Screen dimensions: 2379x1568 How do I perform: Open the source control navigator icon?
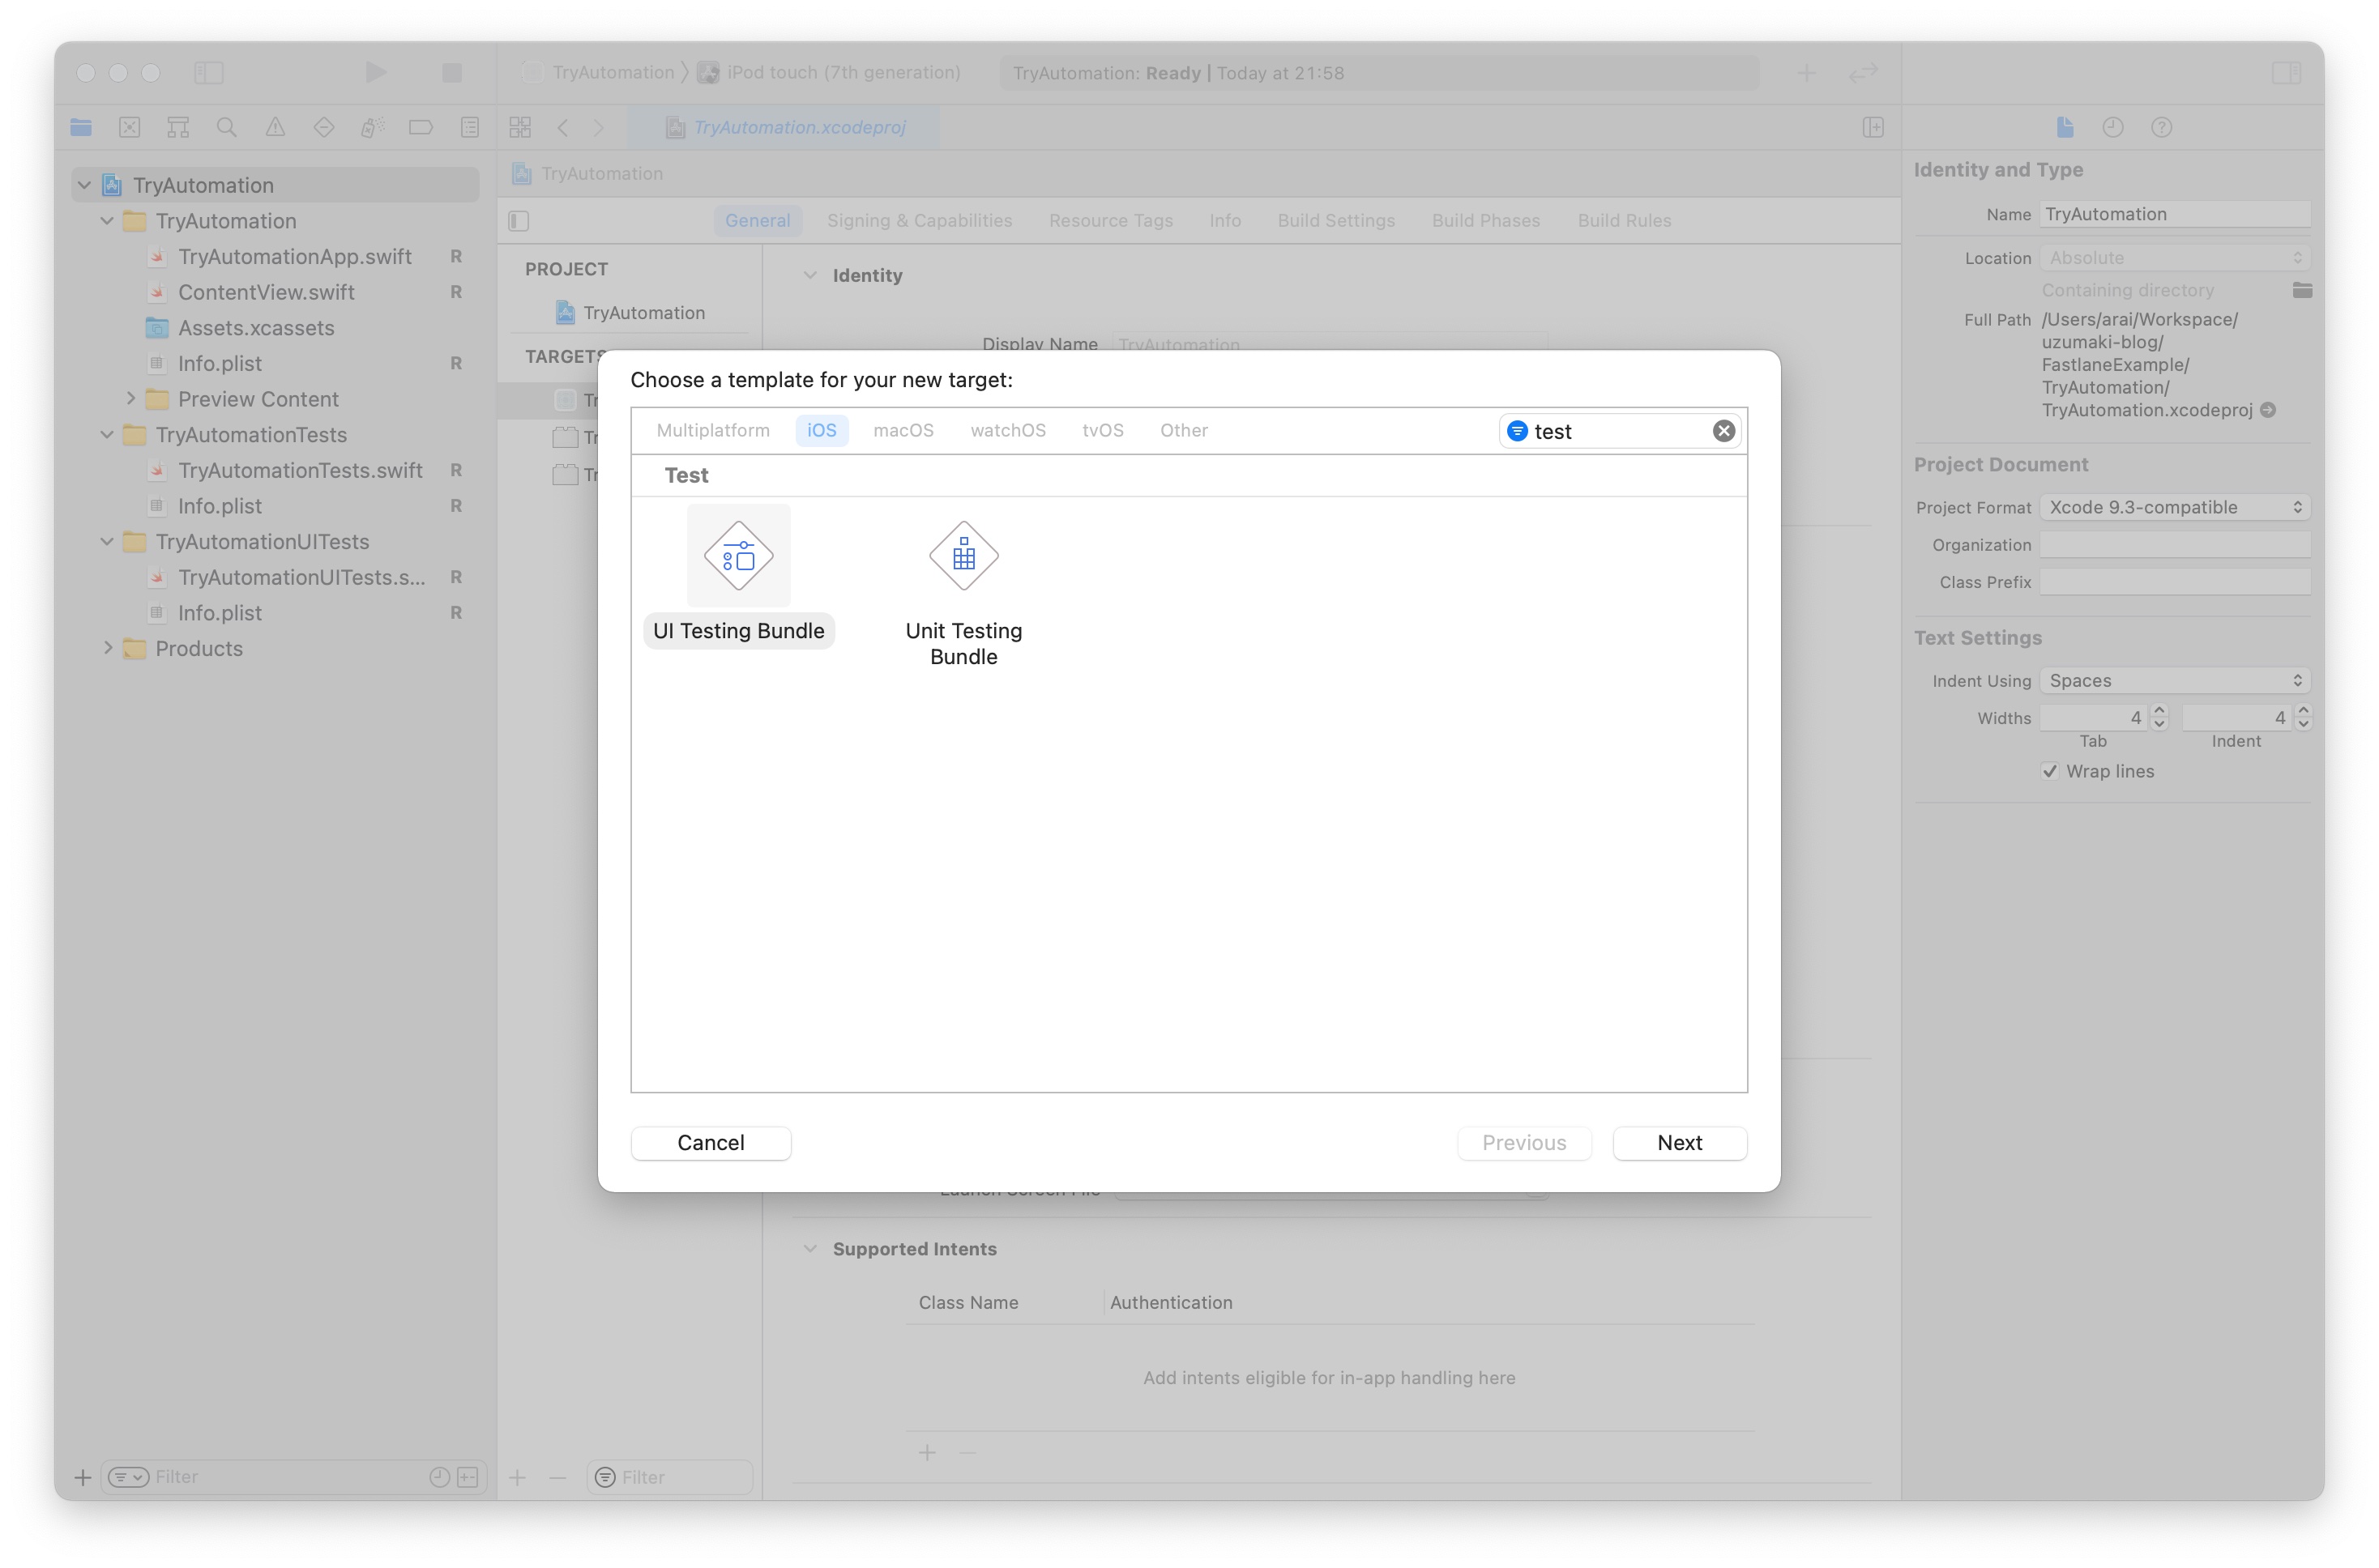(x=129, y=127)
